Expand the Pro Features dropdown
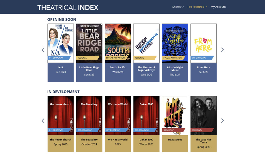The height and width of the screenshot is (156, 265). (x=197, y=7)
